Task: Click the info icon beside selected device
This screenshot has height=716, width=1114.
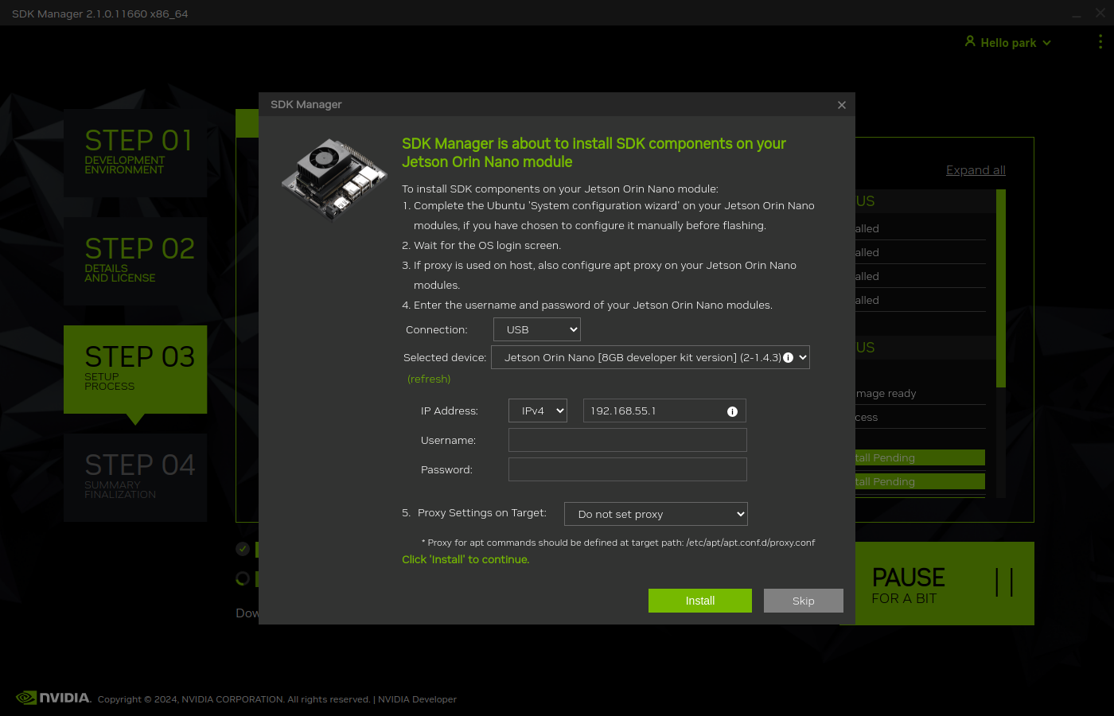Action: point(789,358)
